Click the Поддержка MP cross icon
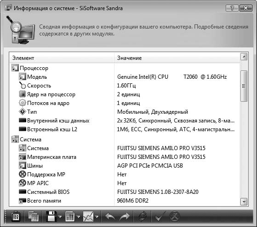Viewport: 257px width, 227px height. (x=22, y=174)
